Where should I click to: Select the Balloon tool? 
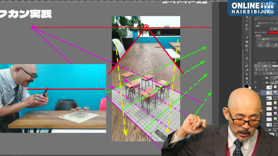click(x=247, y=62)
